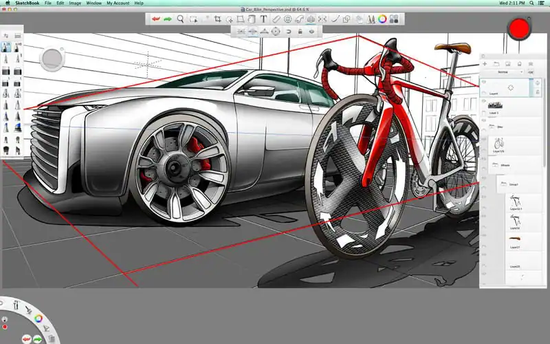Open the Brush Palette from toolbar
The image size is (550, 344).
pyautogui.click(x=371, y=19)
